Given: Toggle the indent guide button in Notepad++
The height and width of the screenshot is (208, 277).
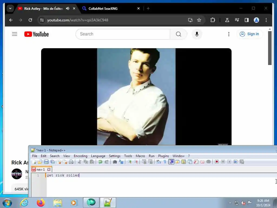Looking at the screenshot, I should pos(171,162).
